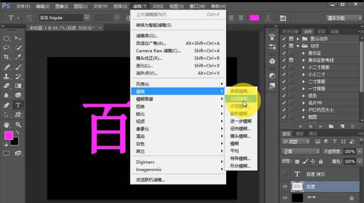Select the Zoom tool
Viewport: 364px width, 203px height.
[18, 125]
